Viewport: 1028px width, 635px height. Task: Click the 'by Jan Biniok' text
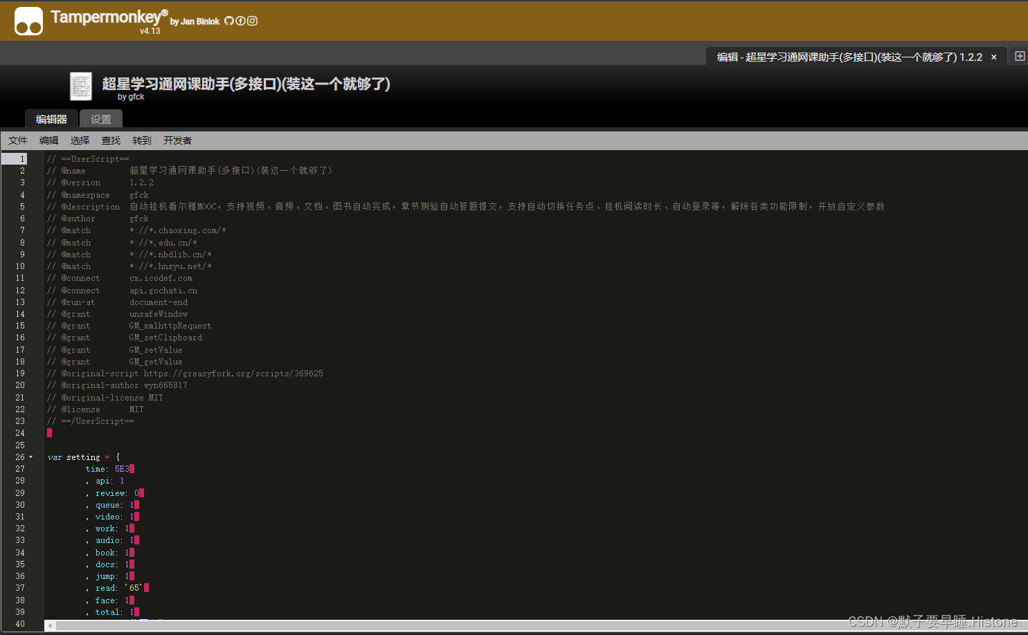click(195, 21)
